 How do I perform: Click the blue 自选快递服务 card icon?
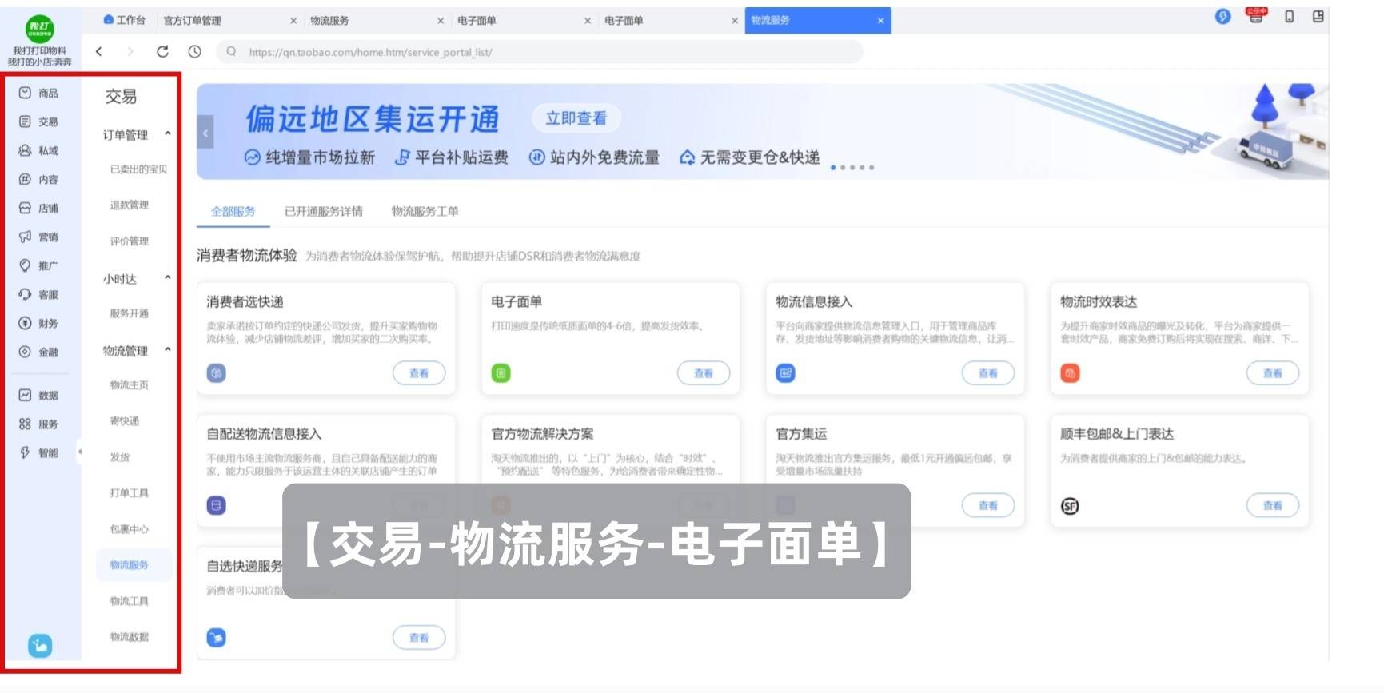(216, 637)
